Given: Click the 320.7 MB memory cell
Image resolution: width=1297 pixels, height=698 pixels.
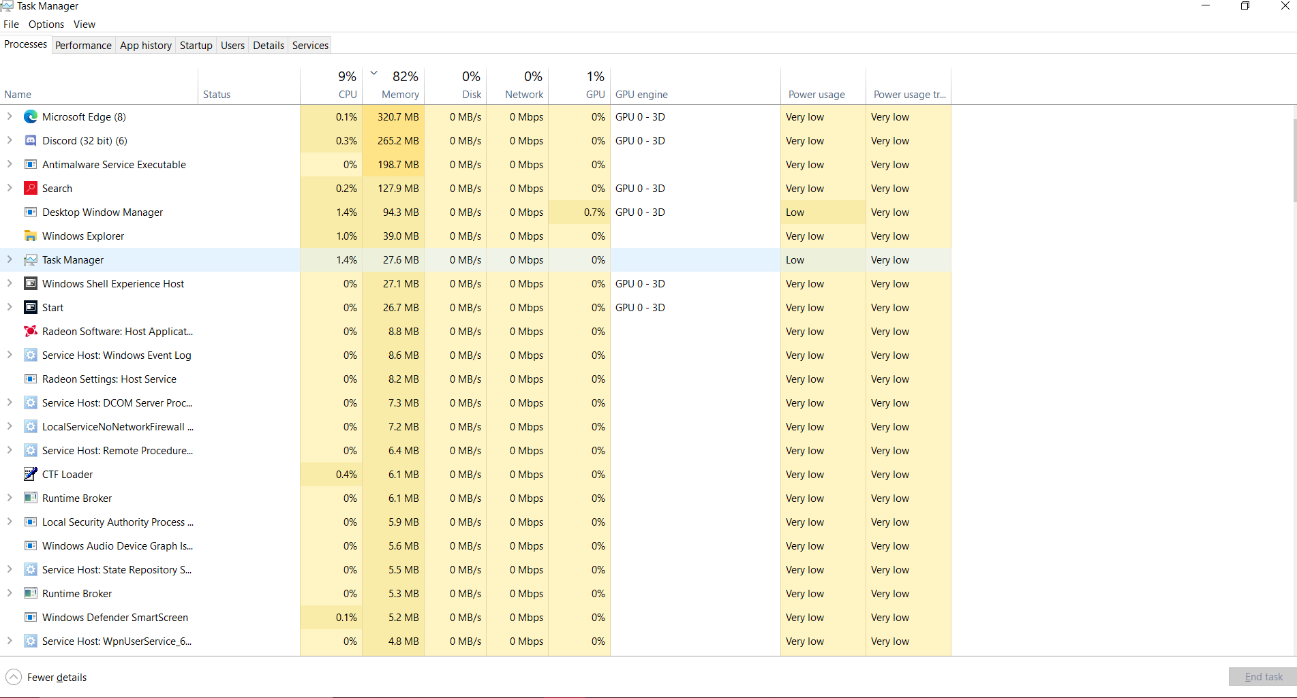Looking at the screenshot, I should pos(393,117).
